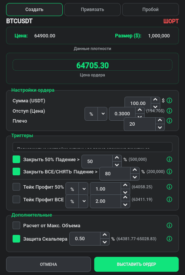
Task: Open info icon for Сумма (USDT)
Action: (x=169, y=100)
